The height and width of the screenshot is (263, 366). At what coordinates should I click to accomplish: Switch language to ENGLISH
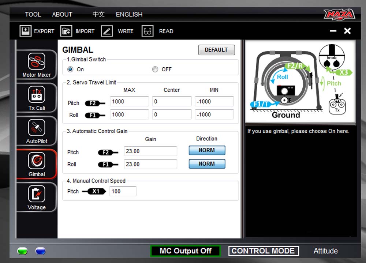[x=129, y=14]
